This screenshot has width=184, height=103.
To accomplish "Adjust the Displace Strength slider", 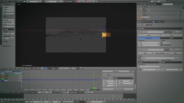I will [x=172, y=70].
